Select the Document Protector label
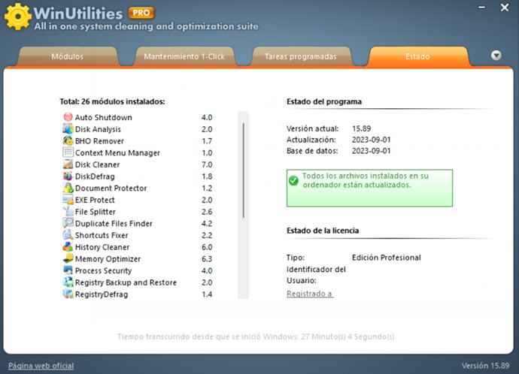This screenshot has height=374, width=519. tap(111, 188)
